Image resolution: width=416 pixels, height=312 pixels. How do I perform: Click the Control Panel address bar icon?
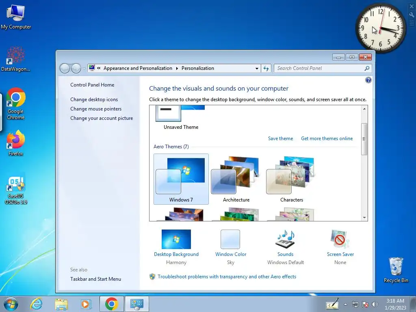point(92,68)
